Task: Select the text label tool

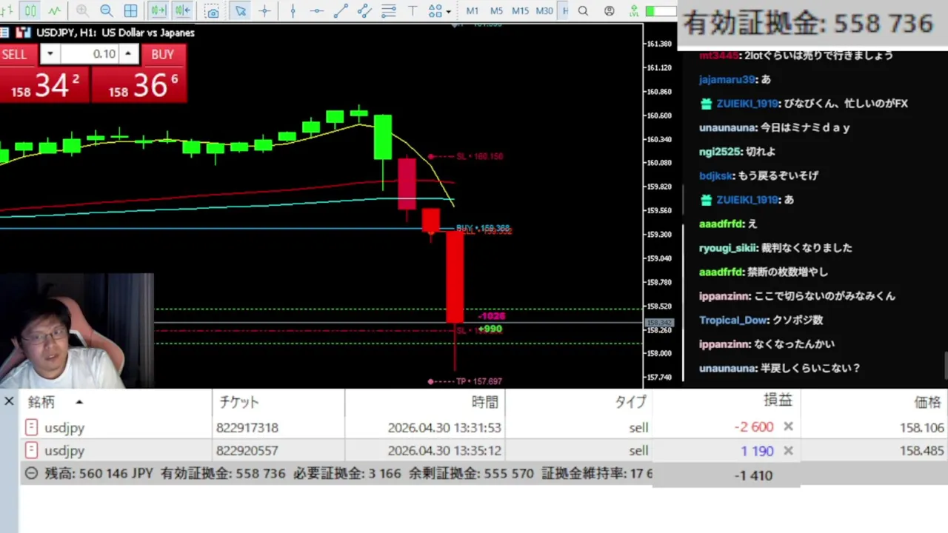Action: click(x=413, y=11)
